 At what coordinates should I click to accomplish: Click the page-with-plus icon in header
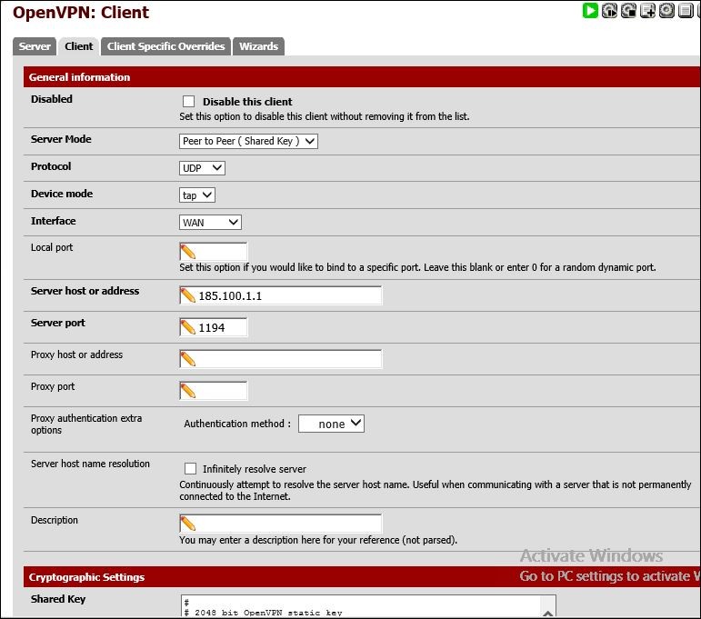pos(648,11)
